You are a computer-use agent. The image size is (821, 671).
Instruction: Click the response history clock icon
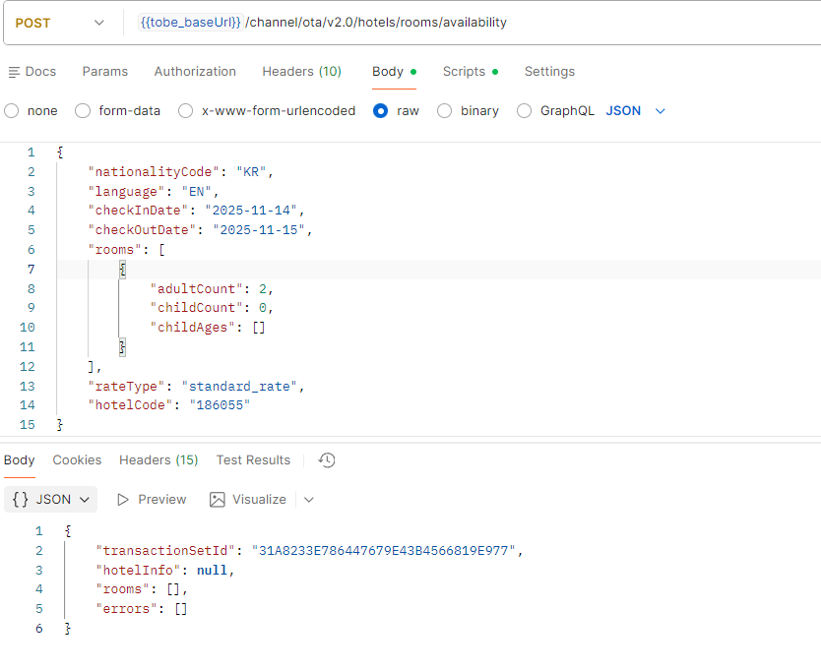tap(328, 460)
